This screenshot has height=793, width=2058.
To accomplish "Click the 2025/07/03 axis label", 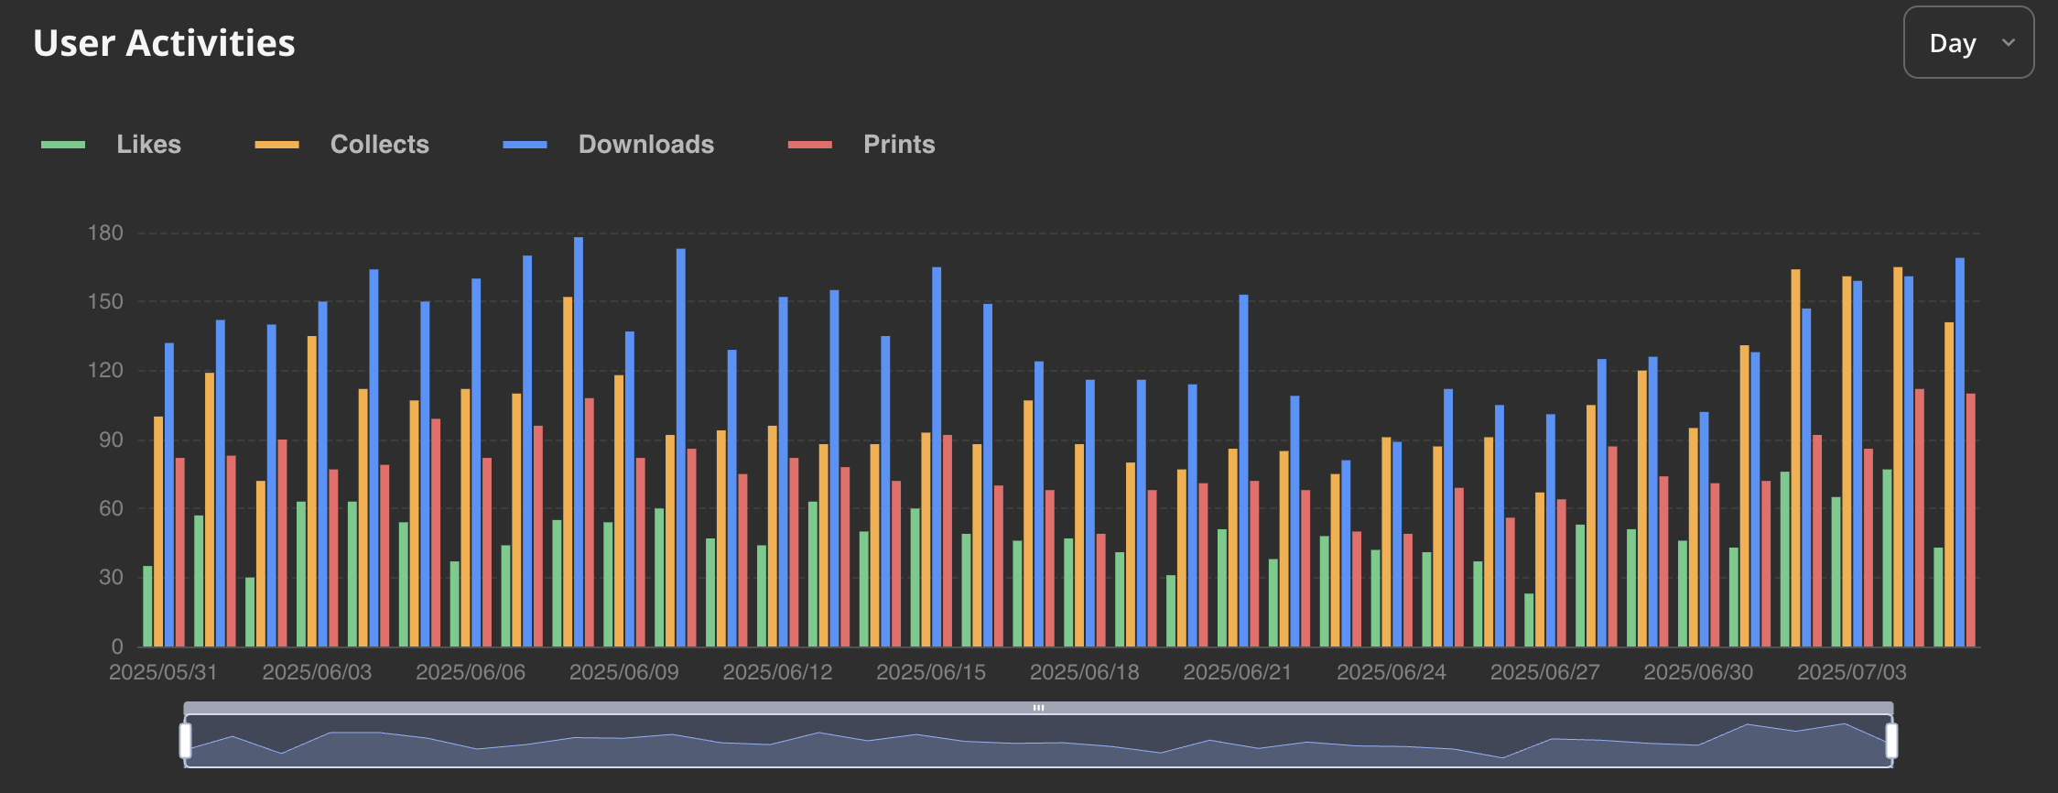I will pyautogui.click(x=1852, y=672).
